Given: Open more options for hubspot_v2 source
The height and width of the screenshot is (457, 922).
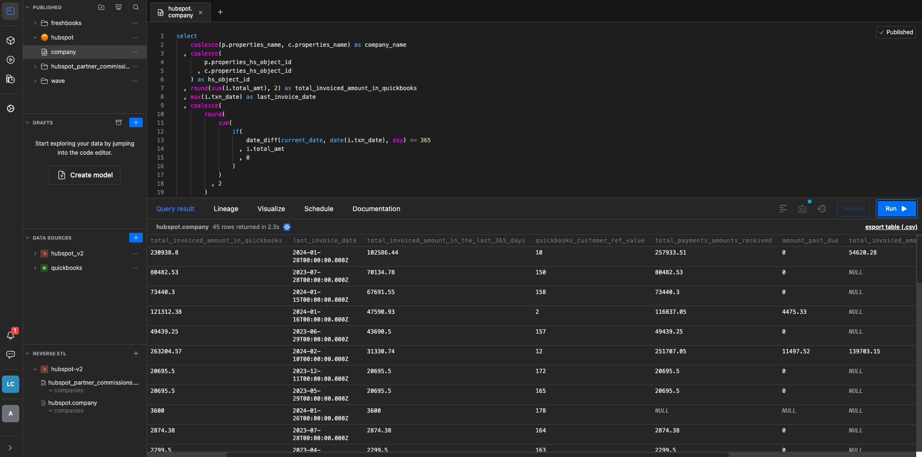Looking at the screenshot, I should coord(135,254).
